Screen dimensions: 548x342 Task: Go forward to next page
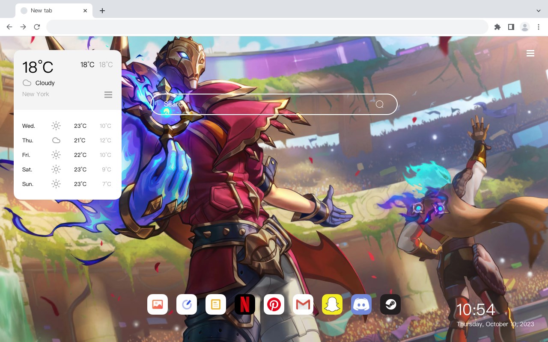coord(23,27)
